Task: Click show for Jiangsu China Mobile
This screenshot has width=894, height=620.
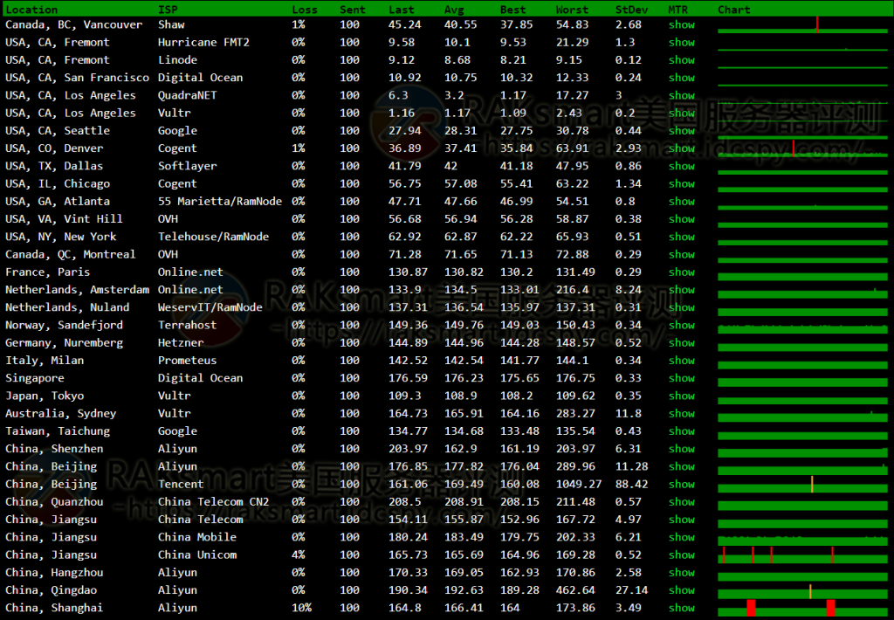Action: [681, 537]
